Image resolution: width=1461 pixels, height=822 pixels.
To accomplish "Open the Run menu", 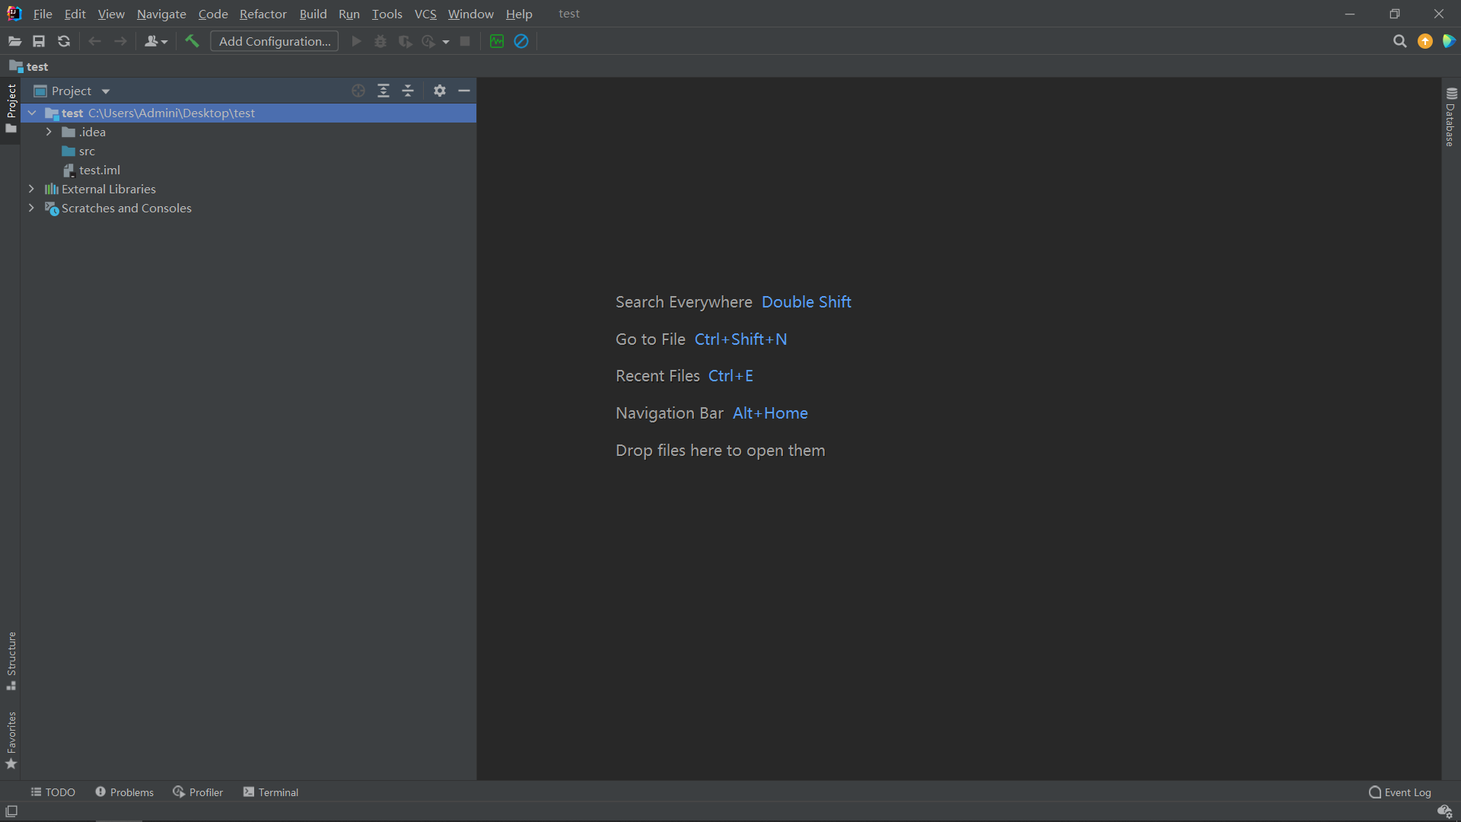I will (349, 14).
